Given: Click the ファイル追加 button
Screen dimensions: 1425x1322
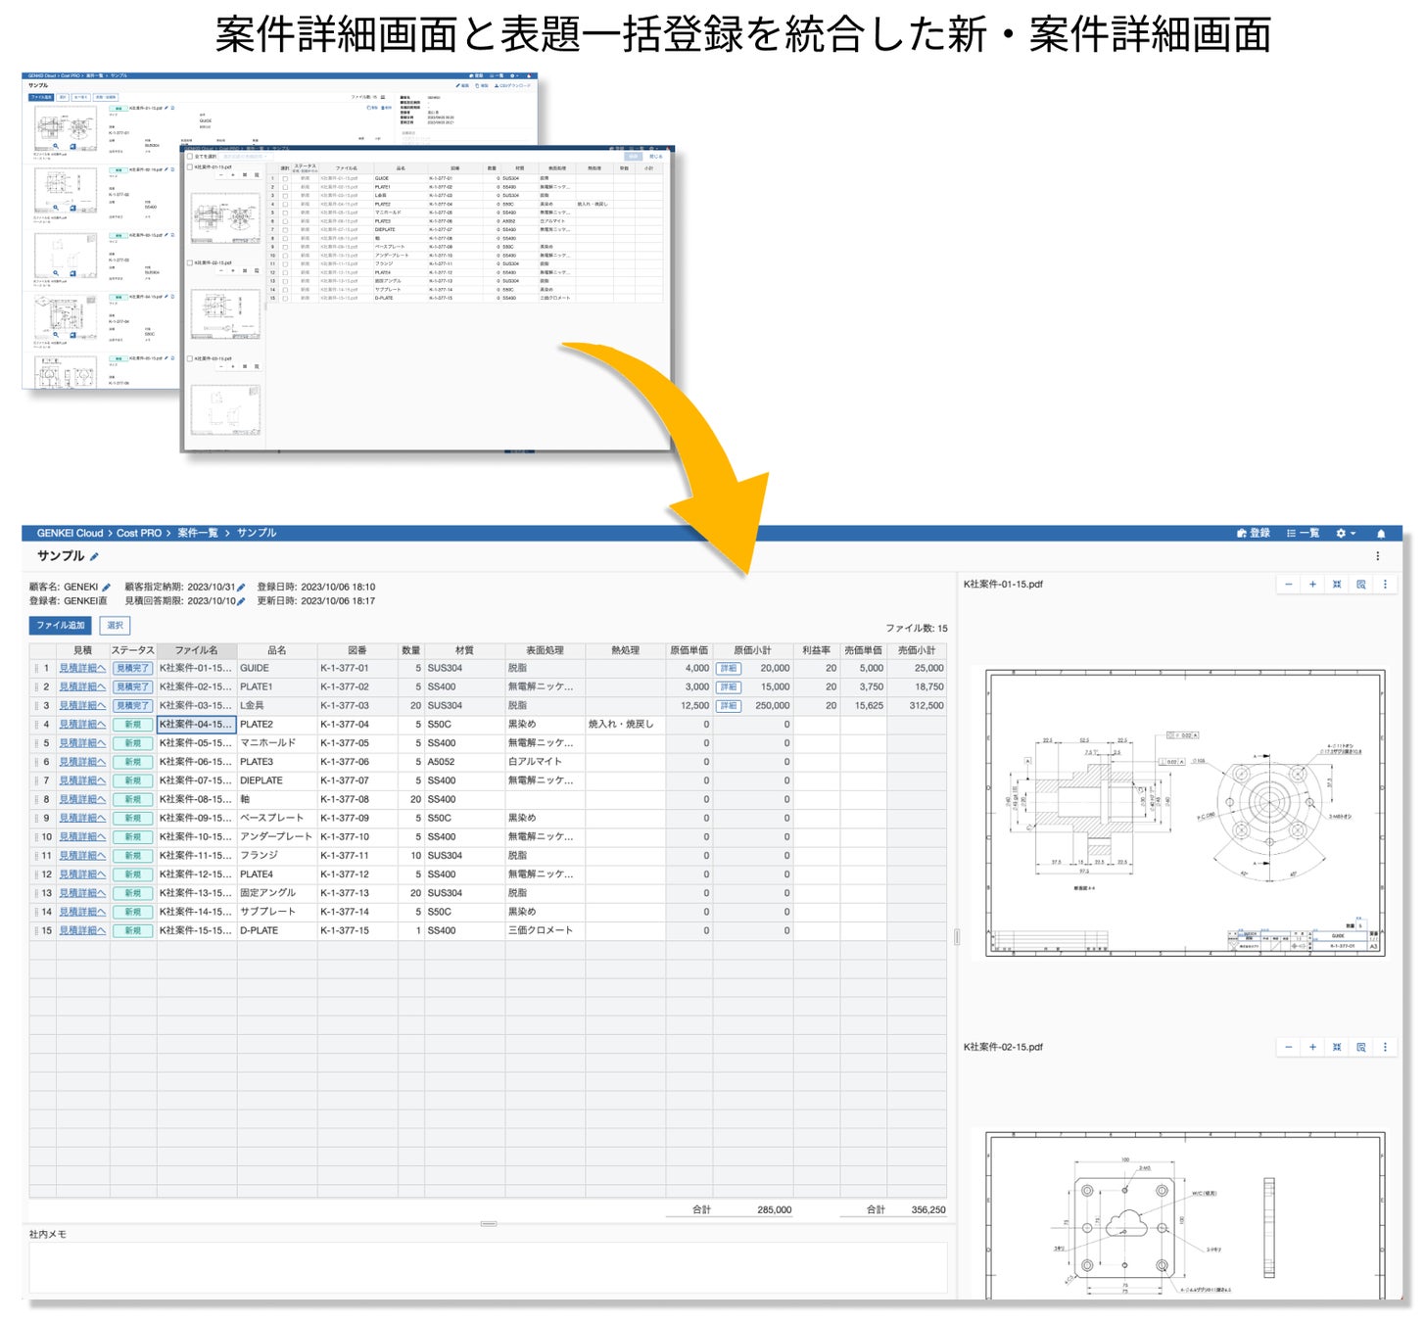Looking at the screenshot, I should pyautogui.click(x=61, y=626).
